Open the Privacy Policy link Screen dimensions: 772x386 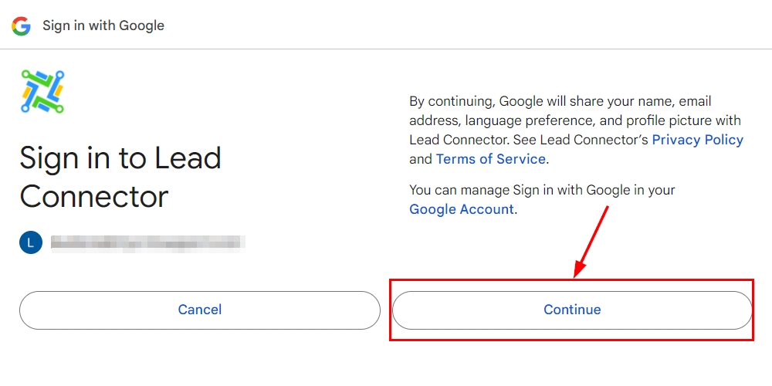click(697, 140)
